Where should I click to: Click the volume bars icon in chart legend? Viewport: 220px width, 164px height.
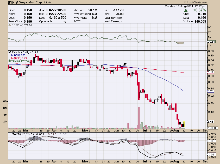pyautogui.click(x=10, y=61)
